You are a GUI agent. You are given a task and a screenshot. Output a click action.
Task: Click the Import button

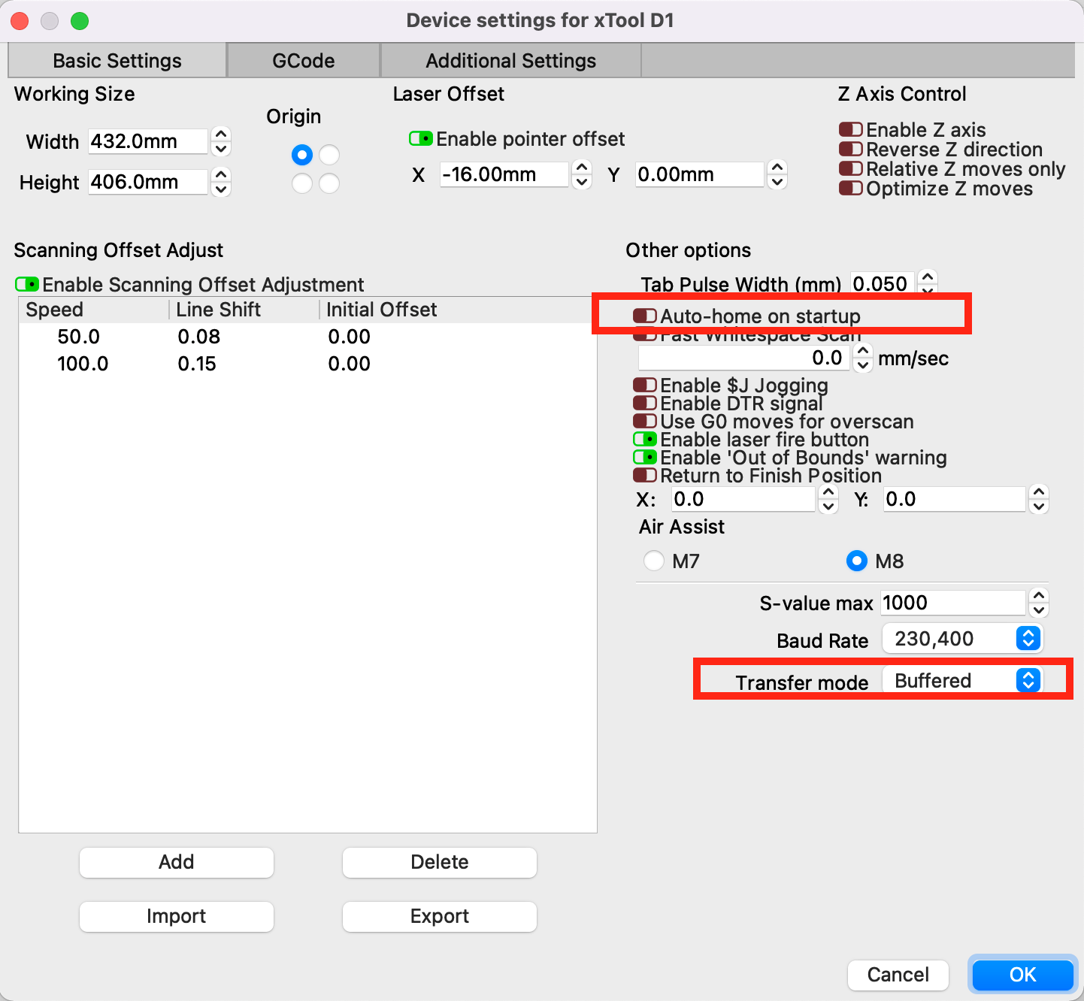coord(177,916)
